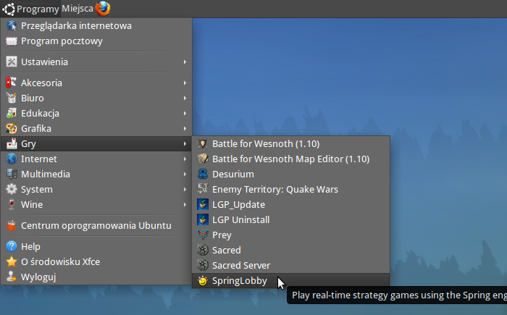
Task: Click the Gry joystick icon
Action: 12,143
